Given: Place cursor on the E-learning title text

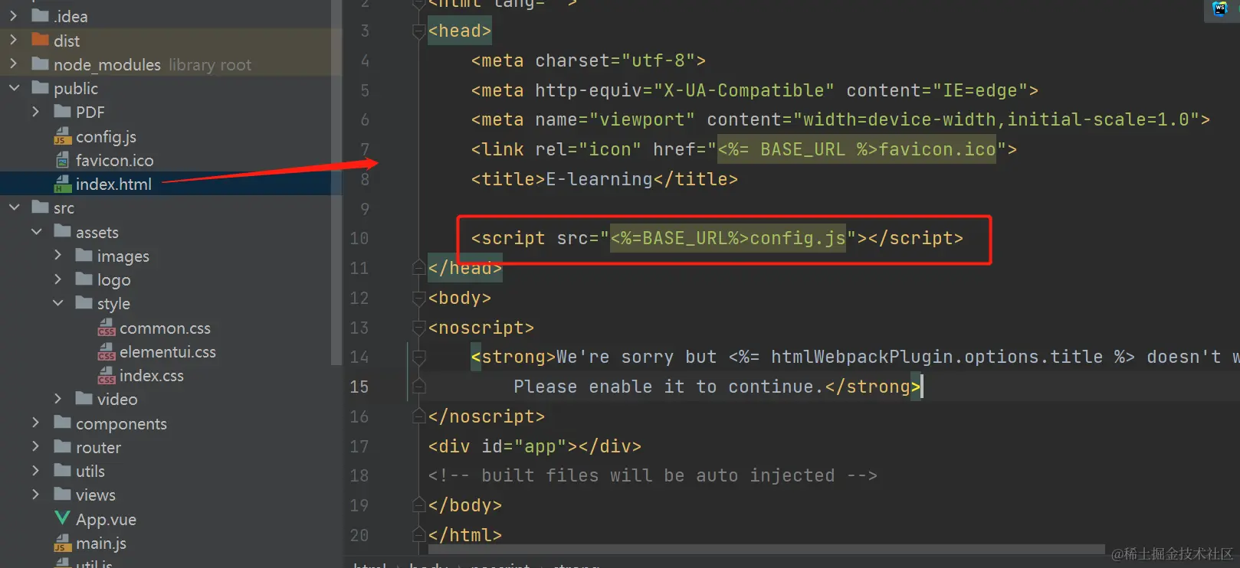Looking at the screenshot, I should click(x=599, y=179).
